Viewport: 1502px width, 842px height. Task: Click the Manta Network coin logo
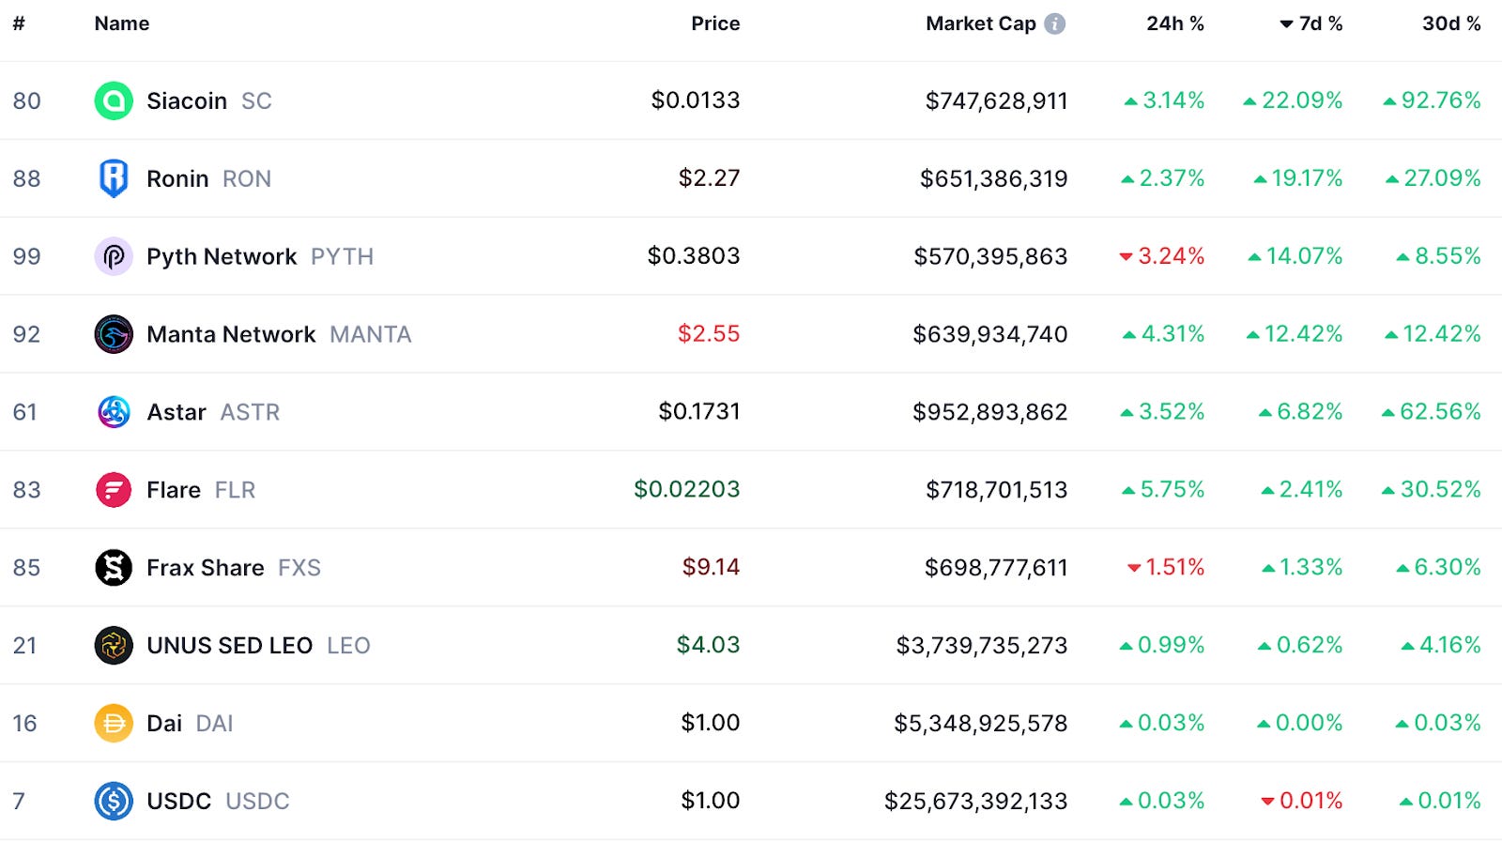pos(114,334)
